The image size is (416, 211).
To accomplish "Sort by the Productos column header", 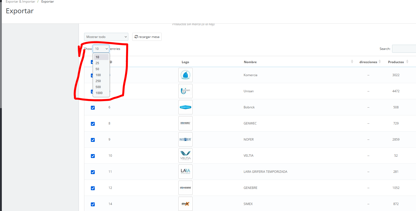I will (396, 62).
